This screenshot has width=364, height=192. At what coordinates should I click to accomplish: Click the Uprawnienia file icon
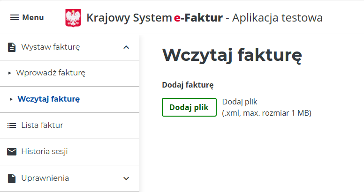click(x=12, y=178)
